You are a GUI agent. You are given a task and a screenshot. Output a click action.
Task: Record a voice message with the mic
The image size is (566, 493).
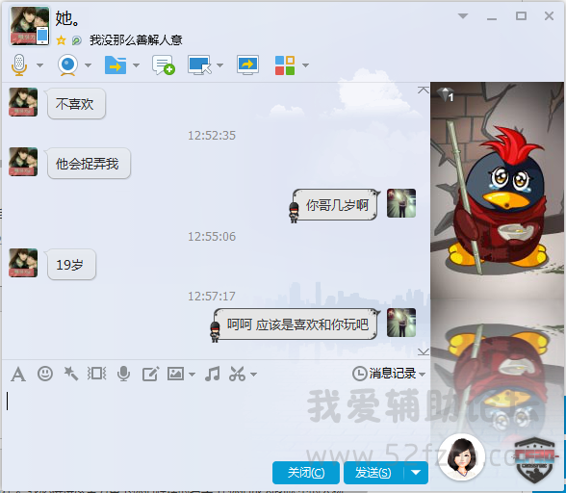tap(123, 374)
